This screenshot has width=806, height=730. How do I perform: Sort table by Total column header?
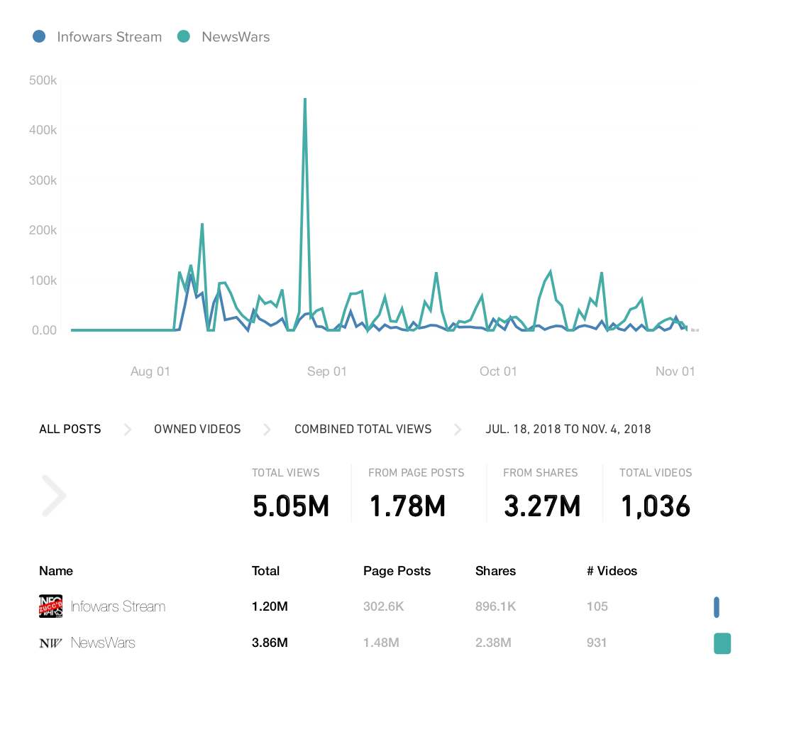tap(266, 571)
